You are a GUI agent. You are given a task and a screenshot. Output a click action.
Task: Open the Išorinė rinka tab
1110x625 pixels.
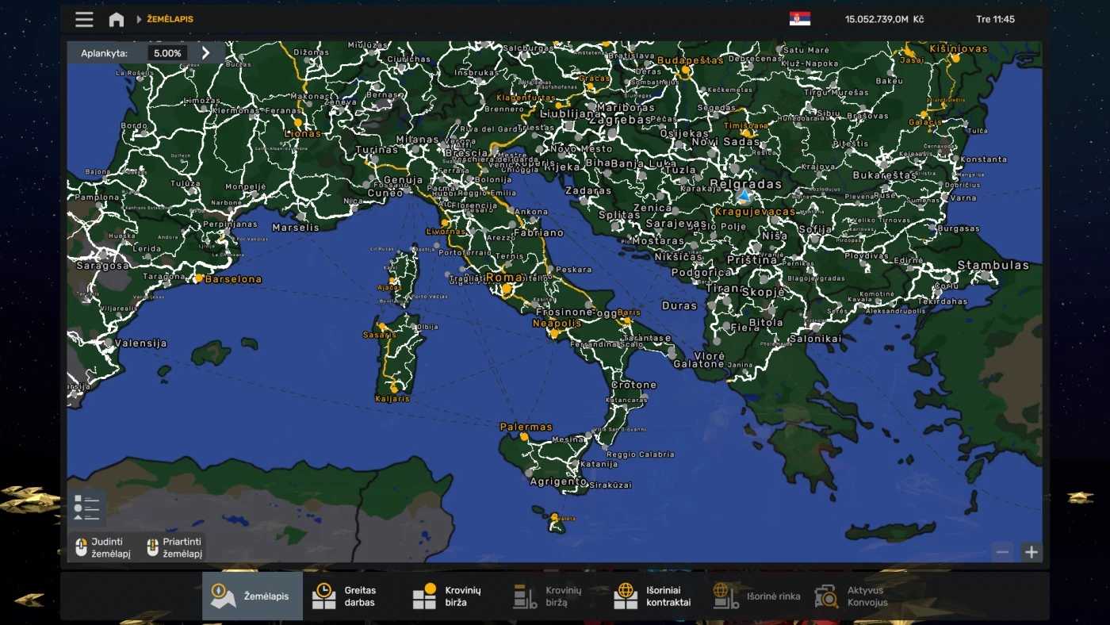click(x=757, y=596)
